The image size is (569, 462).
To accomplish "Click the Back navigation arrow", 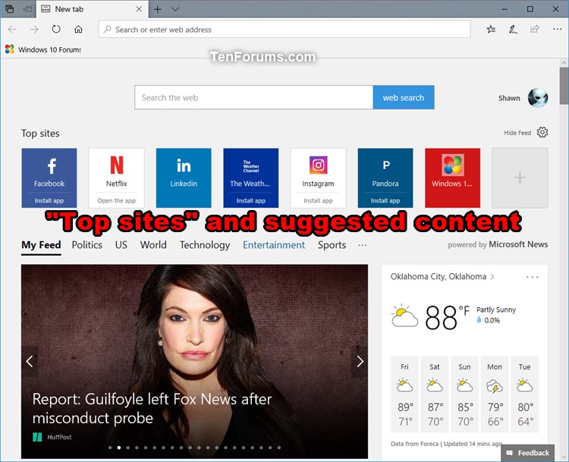I will pyautogui.click(x=12, y=30).
